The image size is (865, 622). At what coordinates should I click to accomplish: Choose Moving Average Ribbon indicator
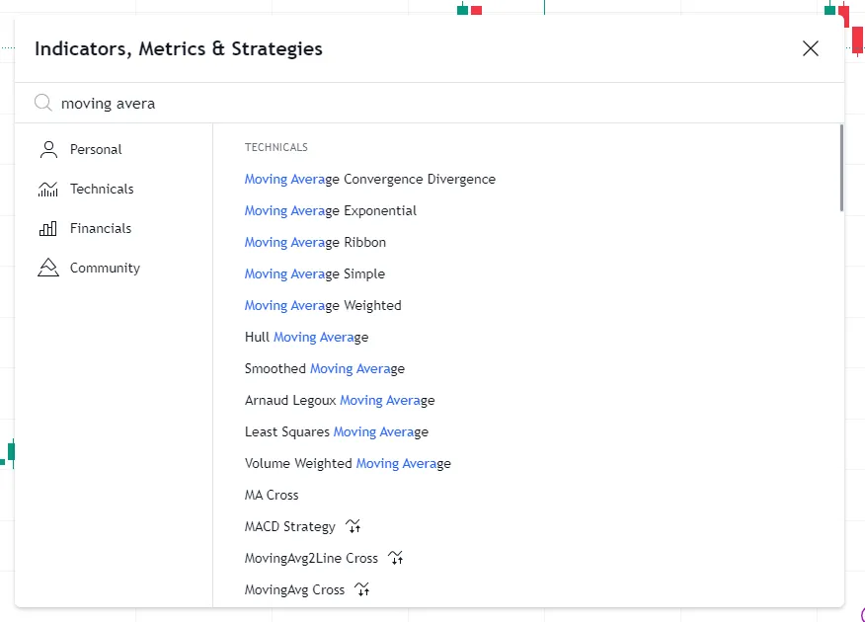tap(315, 242)
